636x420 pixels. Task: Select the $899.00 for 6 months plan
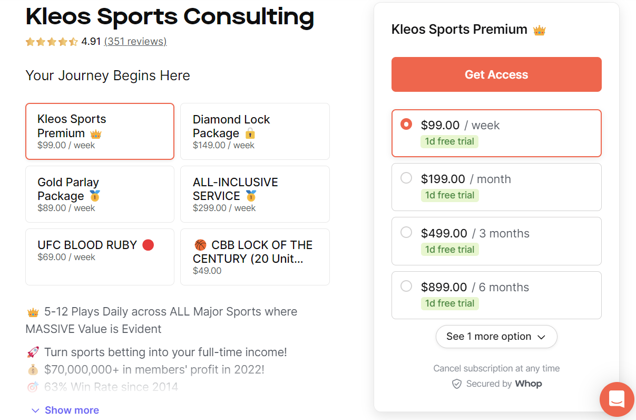(496, 295)
